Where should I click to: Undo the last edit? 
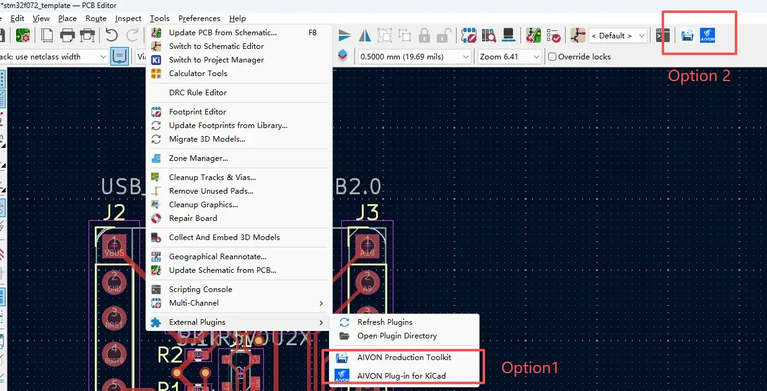point(112,35)
